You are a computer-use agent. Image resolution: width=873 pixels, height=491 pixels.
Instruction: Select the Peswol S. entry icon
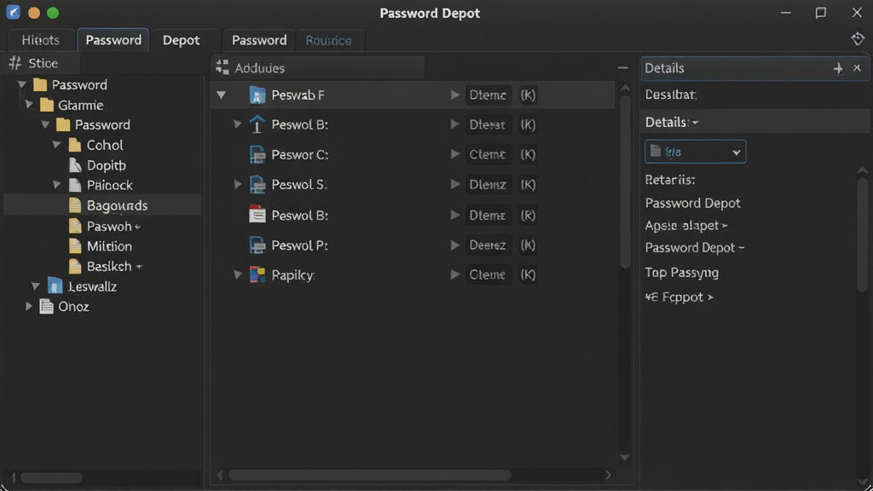(x=257, y=184)
